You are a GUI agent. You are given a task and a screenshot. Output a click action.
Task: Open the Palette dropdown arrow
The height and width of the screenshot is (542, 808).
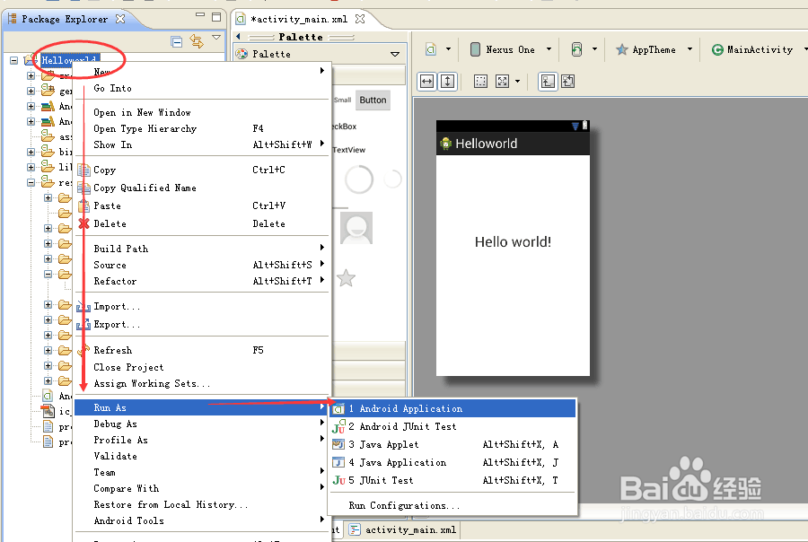[x=395, y=54]
